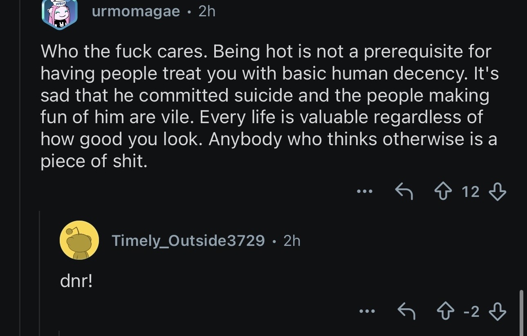This screenshot has width=527, height=336.
Task: Click the 2h timestamp beside urmomagae
Action: [x=206, y=11]
